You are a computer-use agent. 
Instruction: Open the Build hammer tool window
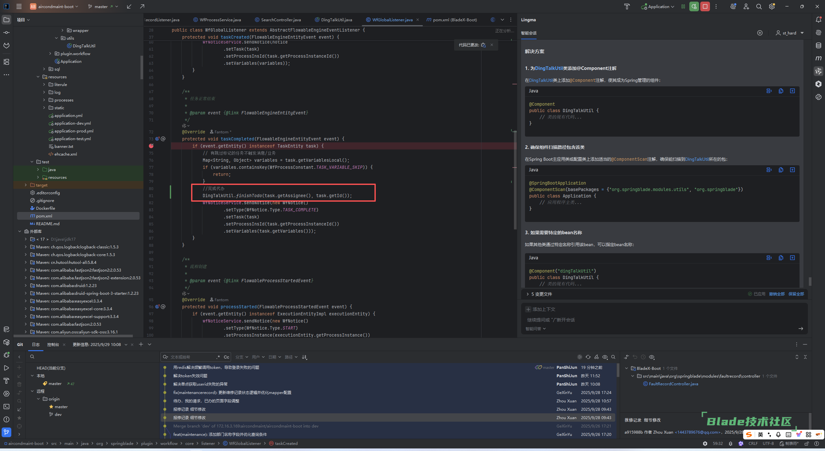(6, 381)
